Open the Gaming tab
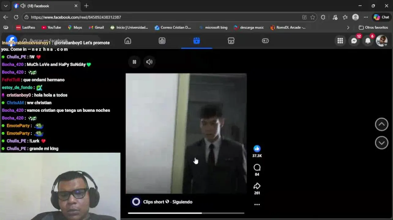Screen dimensions: 393x220 (265, 41)
